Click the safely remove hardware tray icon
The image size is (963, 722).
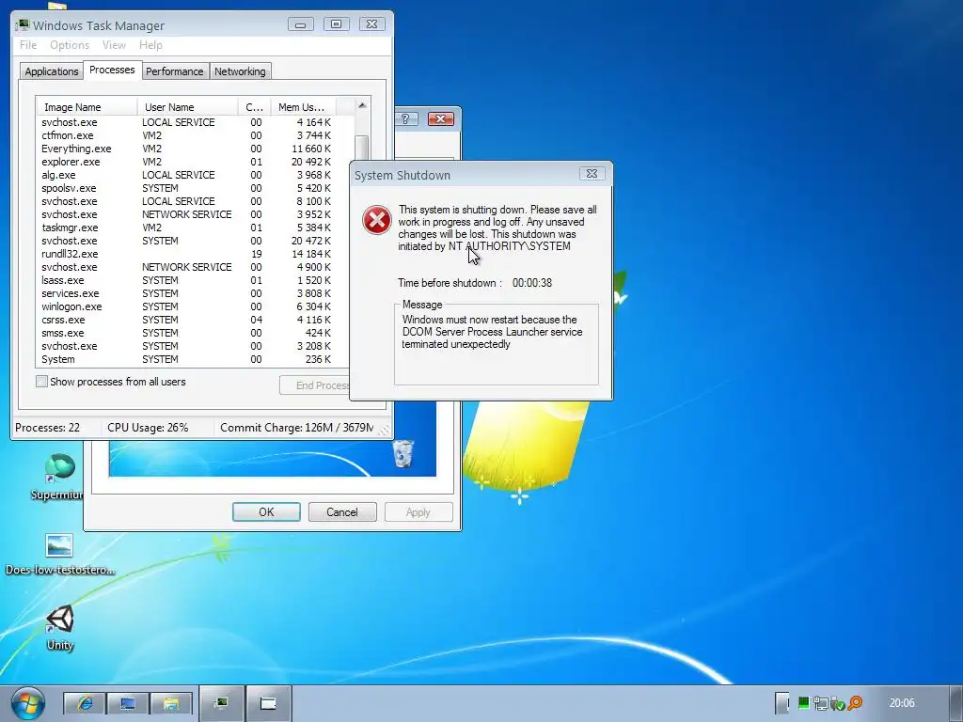[x=836, y=703]
